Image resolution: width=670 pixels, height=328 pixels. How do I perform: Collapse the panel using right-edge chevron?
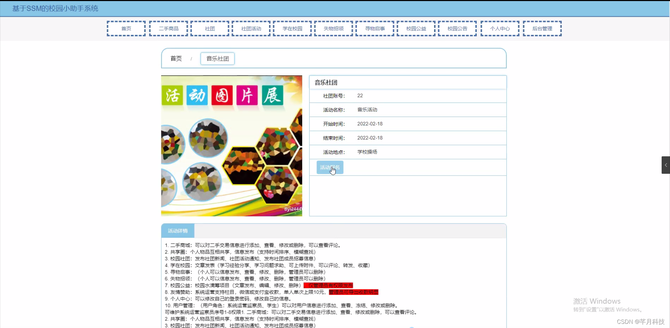666,165
